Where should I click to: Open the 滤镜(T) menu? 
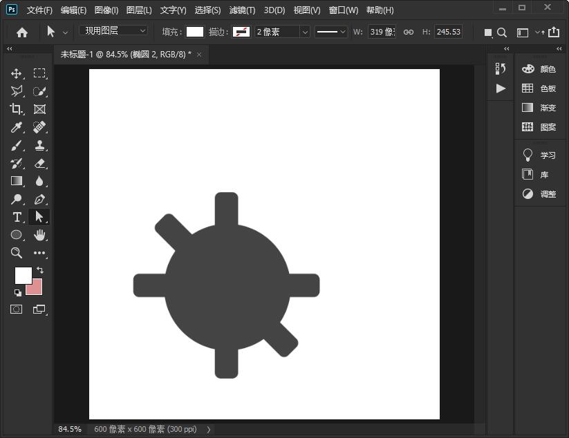coord(241,10)
